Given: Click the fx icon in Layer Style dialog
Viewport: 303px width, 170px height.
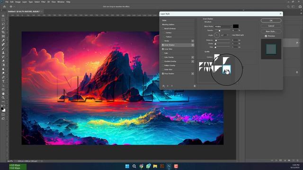Looking at the screenshot, I should (x=163, y=86).
